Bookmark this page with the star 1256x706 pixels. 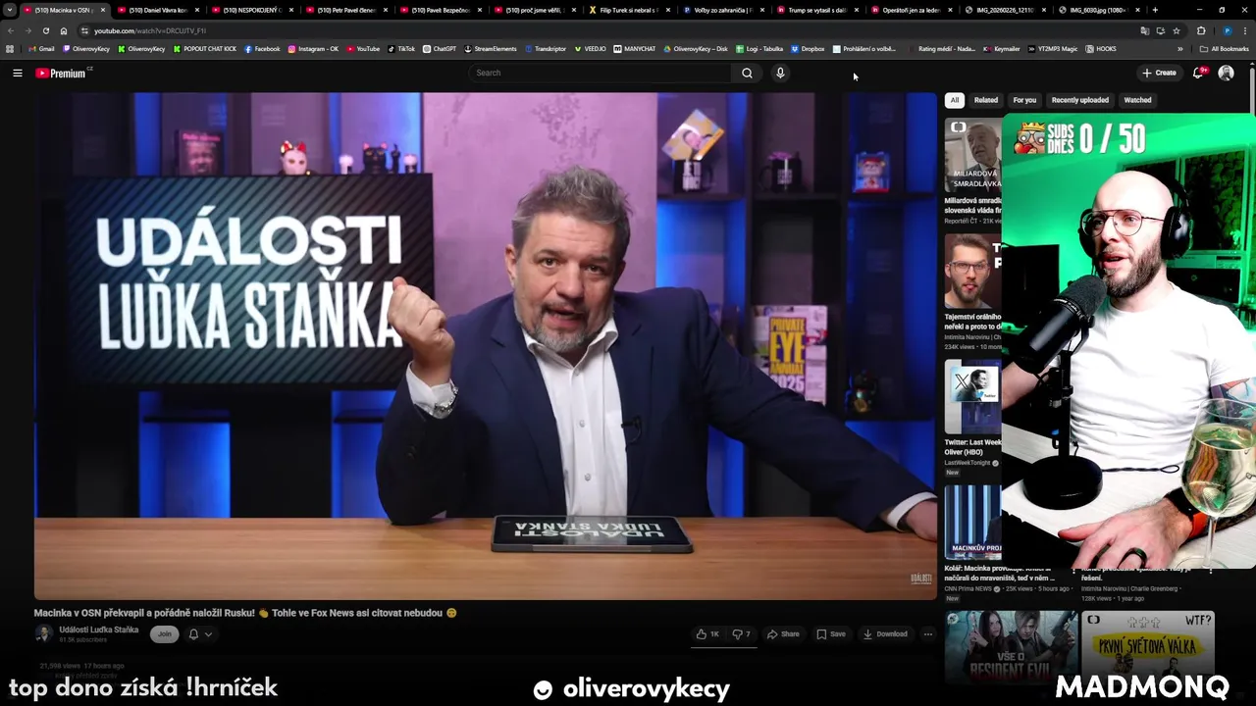[1176, 30]
